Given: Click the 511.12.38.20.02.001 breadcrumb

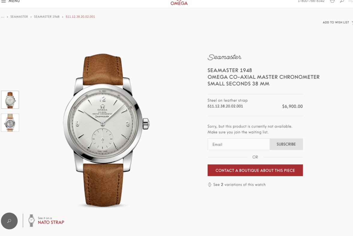Looking at the screenshot, I should [x=80, y=17].
